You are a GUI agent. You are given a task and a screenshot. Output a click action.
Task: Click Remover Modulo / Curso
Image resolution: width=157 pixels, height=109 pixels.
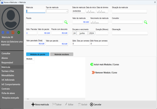pos(104,73)
